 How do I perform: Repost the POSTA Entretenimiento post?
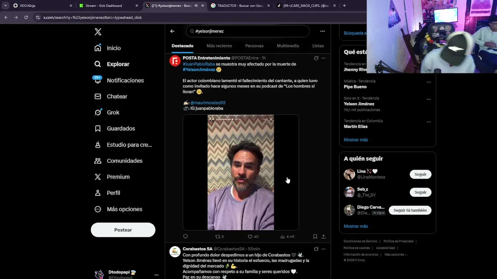tap(219, 236)
